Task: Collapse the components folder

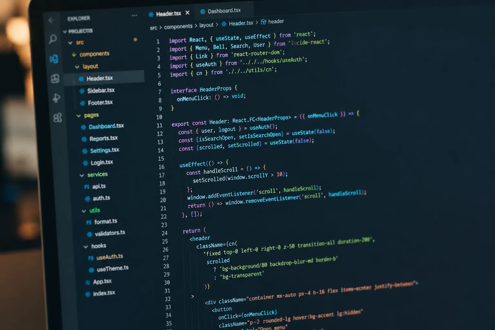Action: click(74, 55)
